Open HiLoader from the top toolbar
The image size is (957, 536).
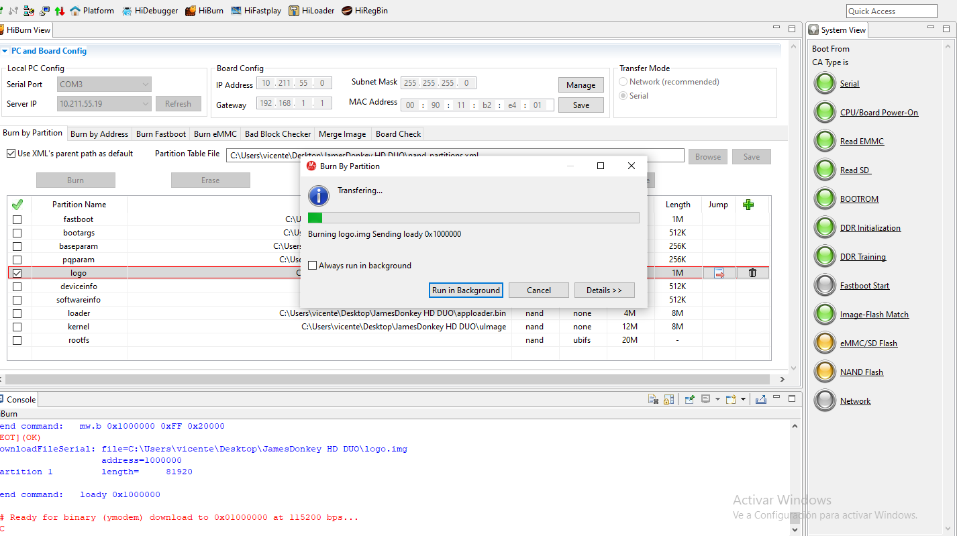[x=311, y=11]
